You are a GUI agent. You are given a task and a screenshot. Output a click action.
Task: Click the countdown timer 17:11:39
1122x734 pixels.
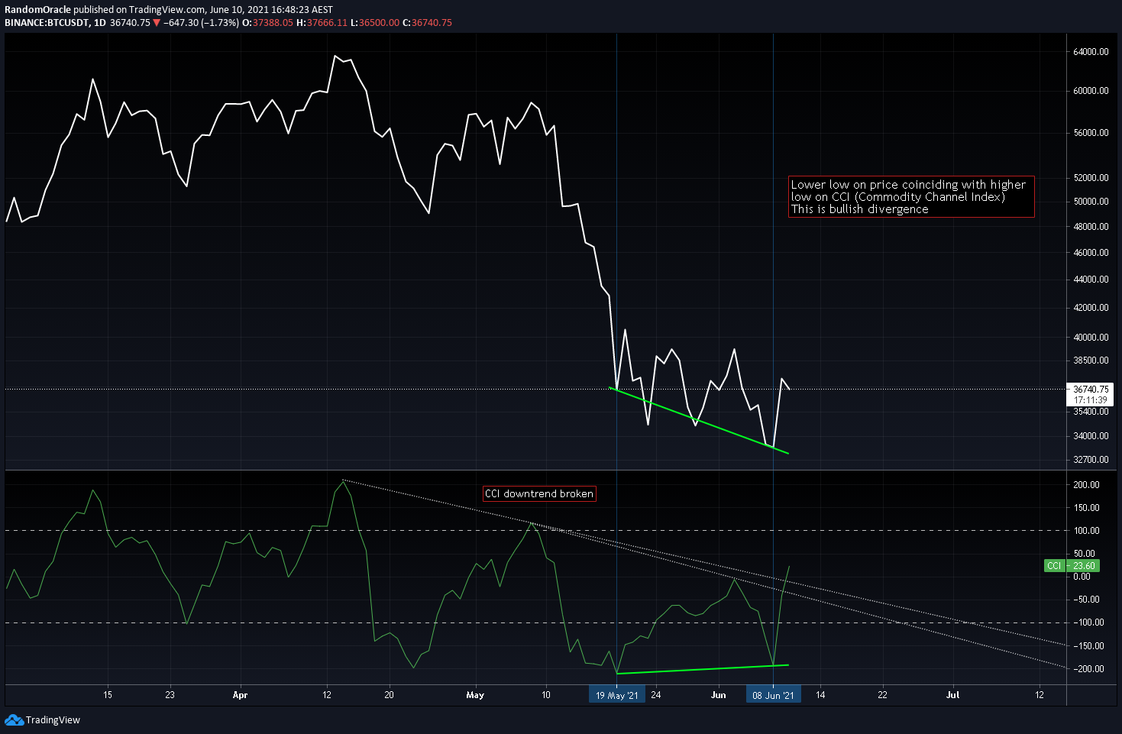[x=1090, y=400]
